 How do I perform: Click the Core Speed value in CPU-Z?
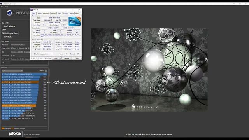[47, 42]
